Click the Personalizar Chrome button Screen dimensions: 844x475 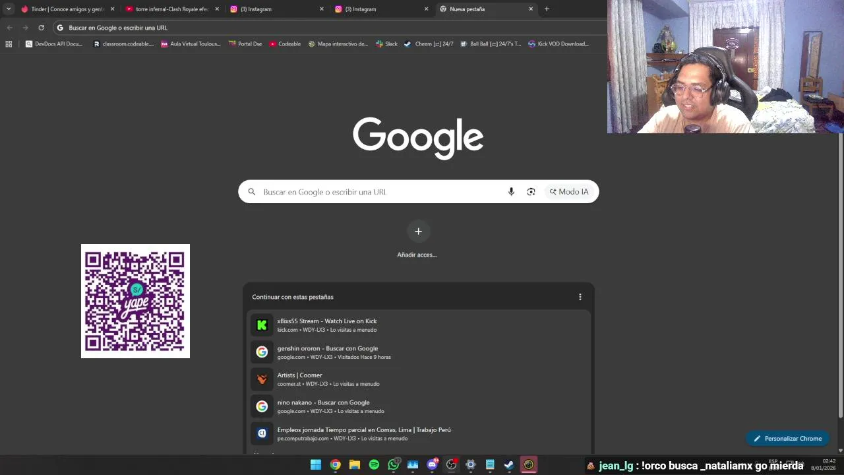click(x=788, y=439)
